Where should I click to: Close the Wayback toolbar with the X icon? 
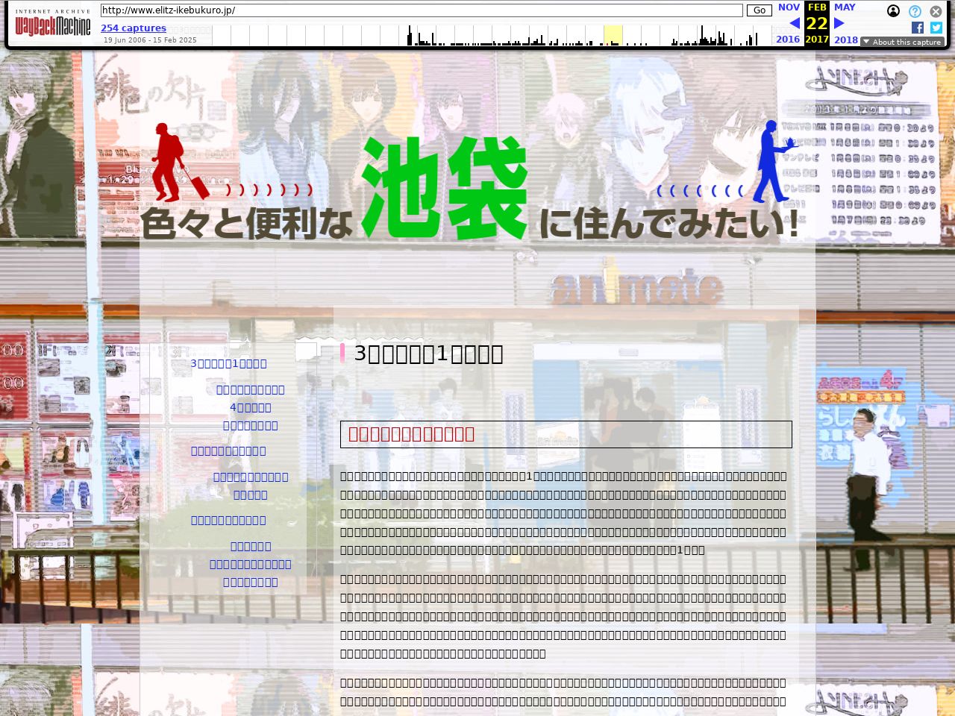tap(936, 11)
